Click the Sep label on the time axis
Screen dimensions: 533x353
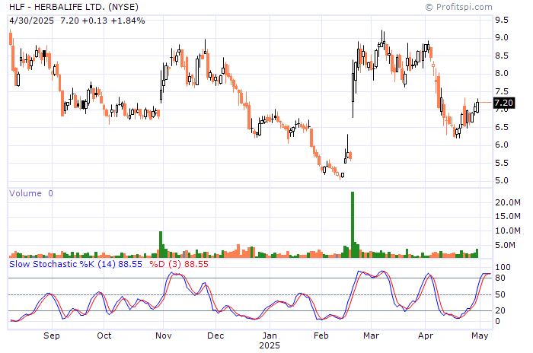(x=52, y=336)
